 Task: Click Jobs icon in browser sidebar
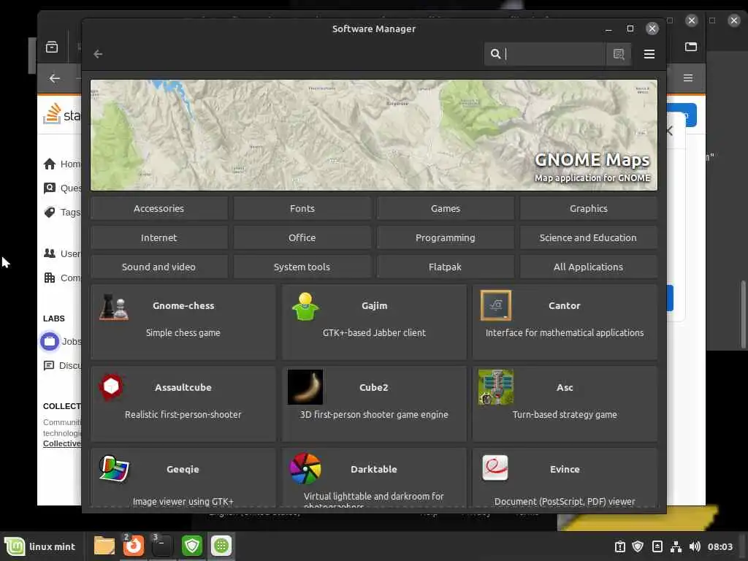pos(50,342)
